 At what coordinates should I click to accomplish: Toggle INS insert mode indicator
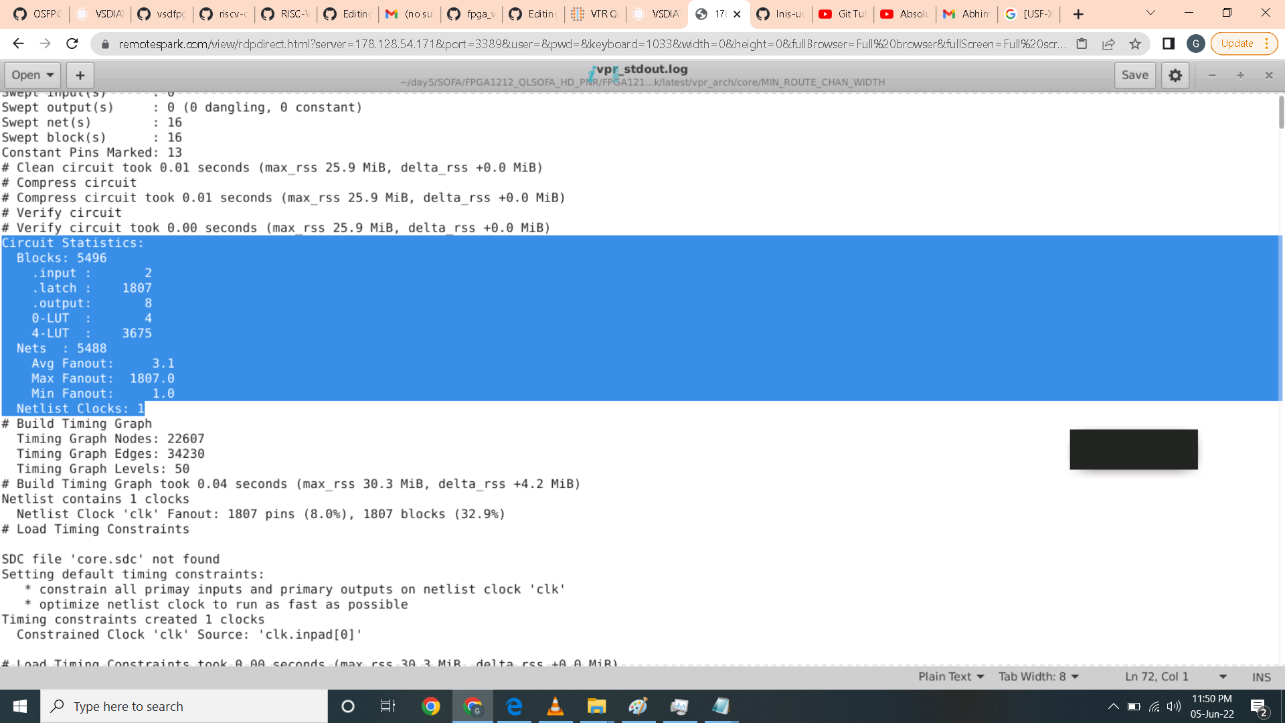[x=1261, y=677]
